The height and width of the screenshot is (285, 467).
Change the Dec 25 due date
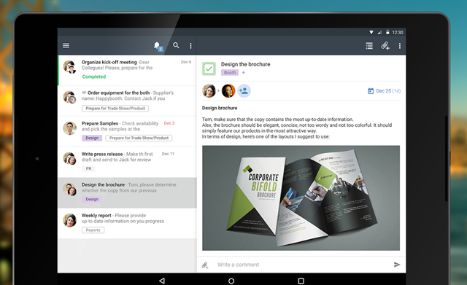(385, 90)
